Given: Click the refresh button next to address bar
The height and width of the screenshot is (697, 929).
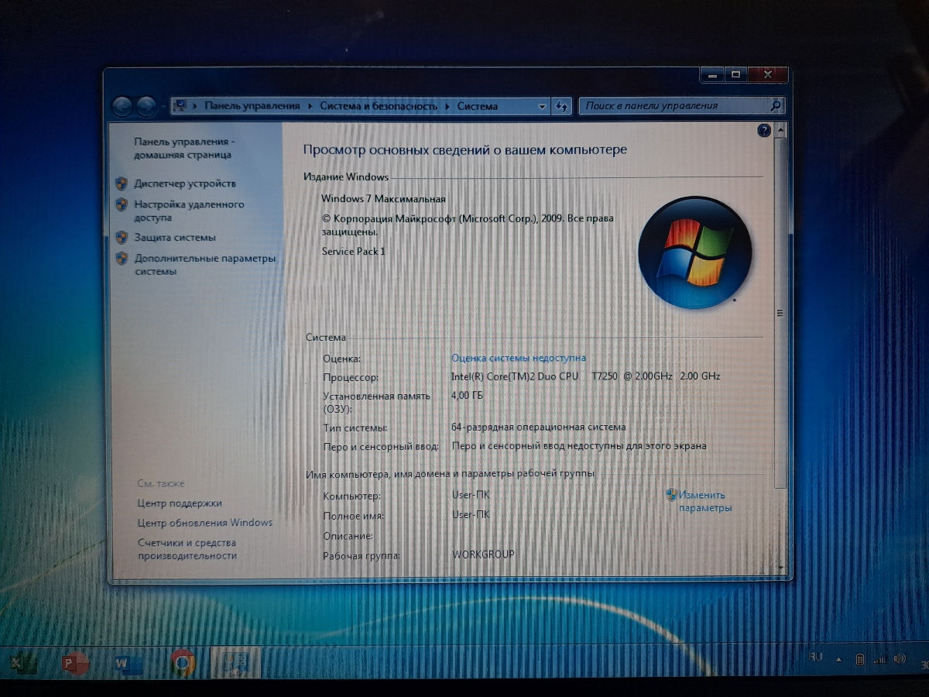Looking at the screenshot, I should pos(562,106).
